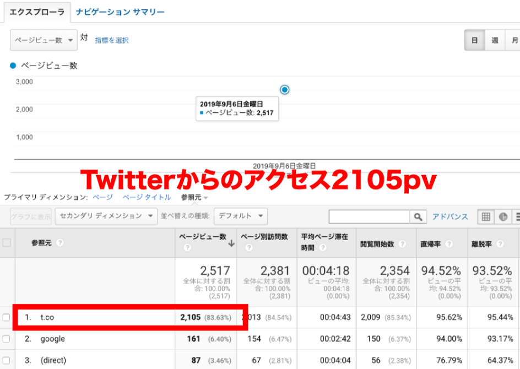Screen dimensions: 520x369
Task: Click help icon next to 離脱率
Action: (x=500, y=244)
